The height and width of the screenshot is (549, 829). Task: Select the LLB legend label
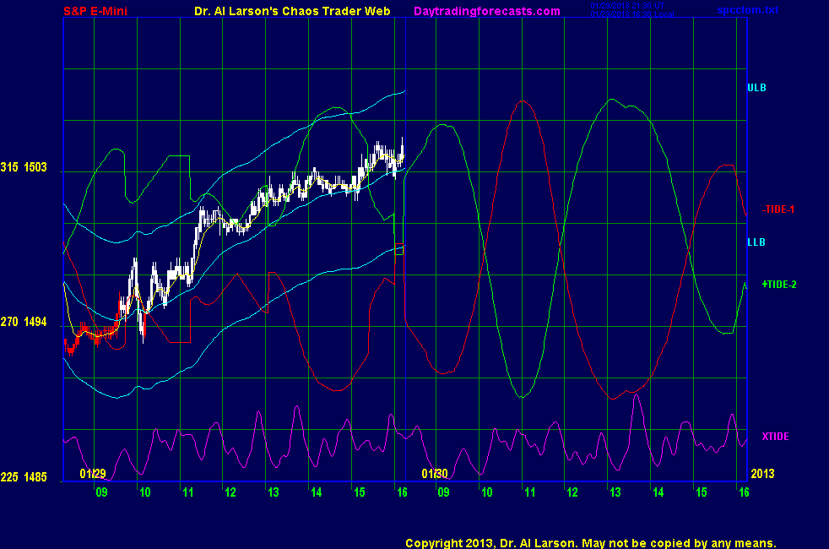point(756,242)
